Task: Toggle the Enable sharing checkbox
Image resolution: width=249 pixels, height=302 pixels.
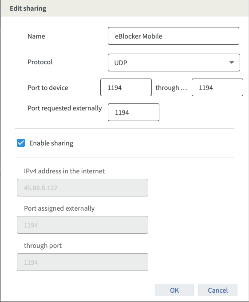Action: click(x=21, y=143)
